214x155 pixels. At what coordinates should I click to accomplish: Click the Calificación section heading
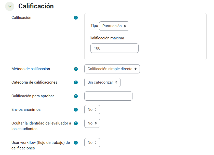pyautogui.click(x=36, y=6)
